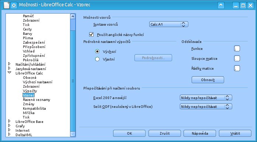Select 'Tisk' under LibreOffice Calc

26,117
